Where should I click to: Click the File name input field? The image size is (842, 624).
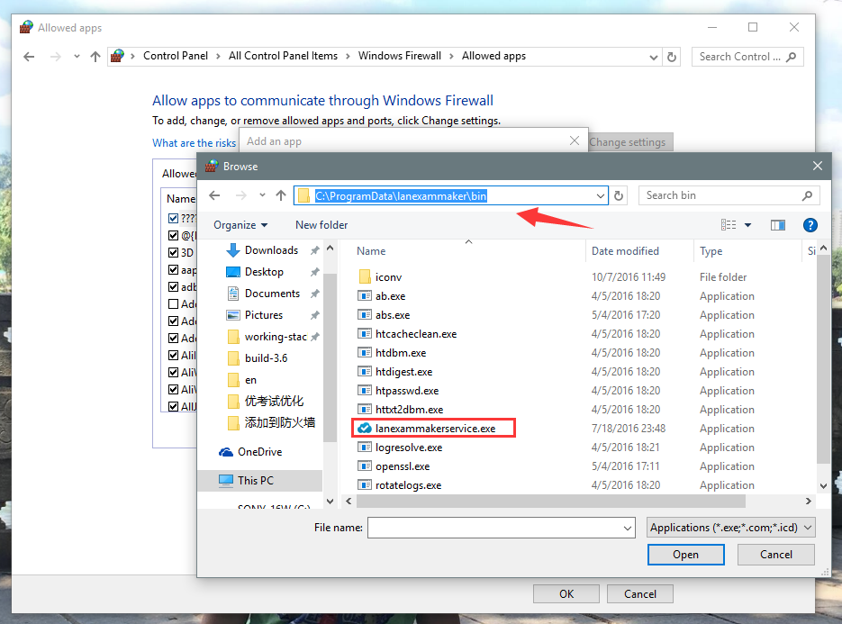501,528
